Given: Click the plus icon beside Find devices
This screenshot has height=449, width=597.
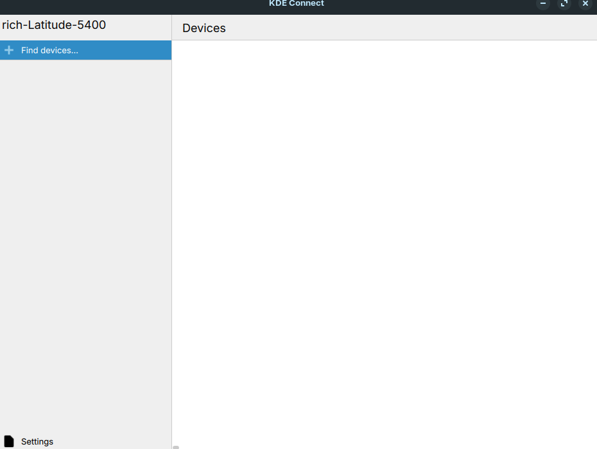Looking at the screenshot, I should (x=9, y=50).
